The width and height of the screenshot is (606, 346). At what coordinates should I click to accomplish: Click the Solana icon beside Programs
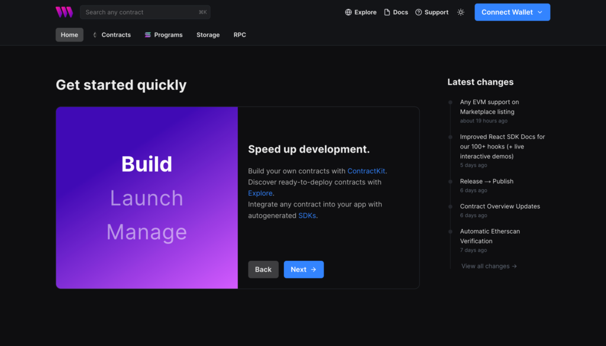pyautogui.click(x=147, y=35)
